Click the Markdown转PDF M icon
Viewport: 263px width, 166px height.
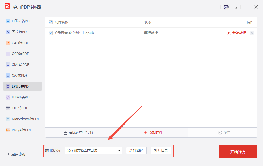pyautogui.click(x=8, y=119)
